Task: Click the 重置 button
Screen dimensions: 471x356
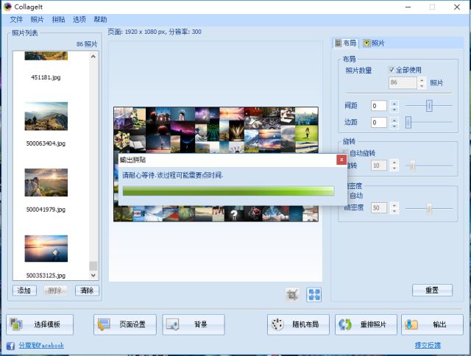Action: pyautogui.click(x=432, y=290)
